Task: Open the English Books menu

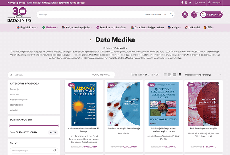Action: [x=27, y=27]
